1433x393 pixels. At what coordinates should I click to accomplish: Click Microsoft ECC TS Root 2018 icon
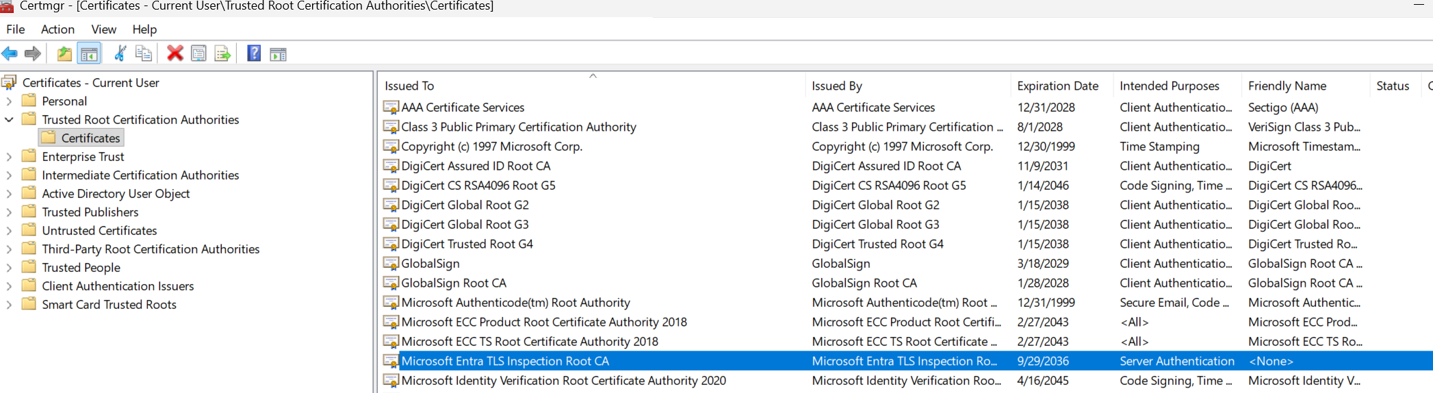point(391,342)
